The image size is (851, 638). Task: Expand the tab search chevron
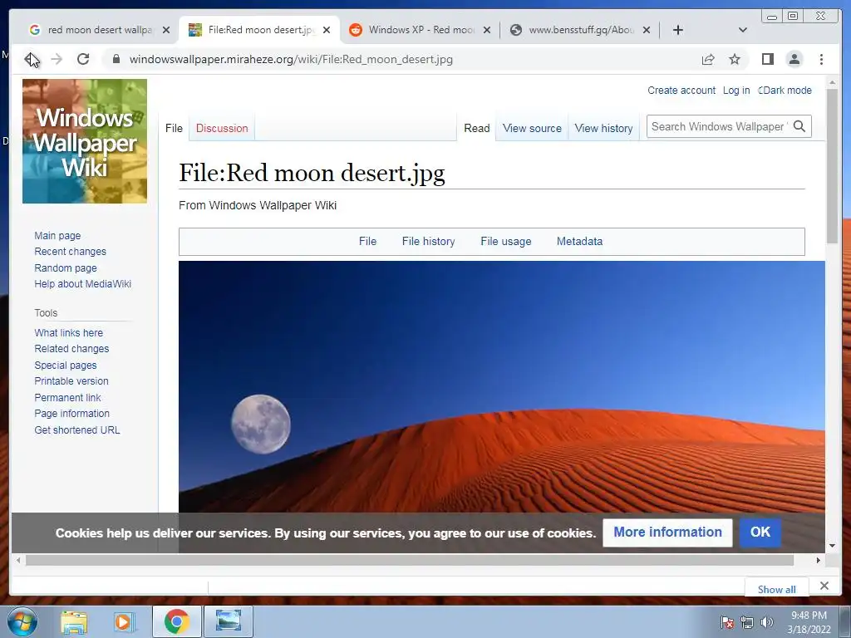[743, 30]
